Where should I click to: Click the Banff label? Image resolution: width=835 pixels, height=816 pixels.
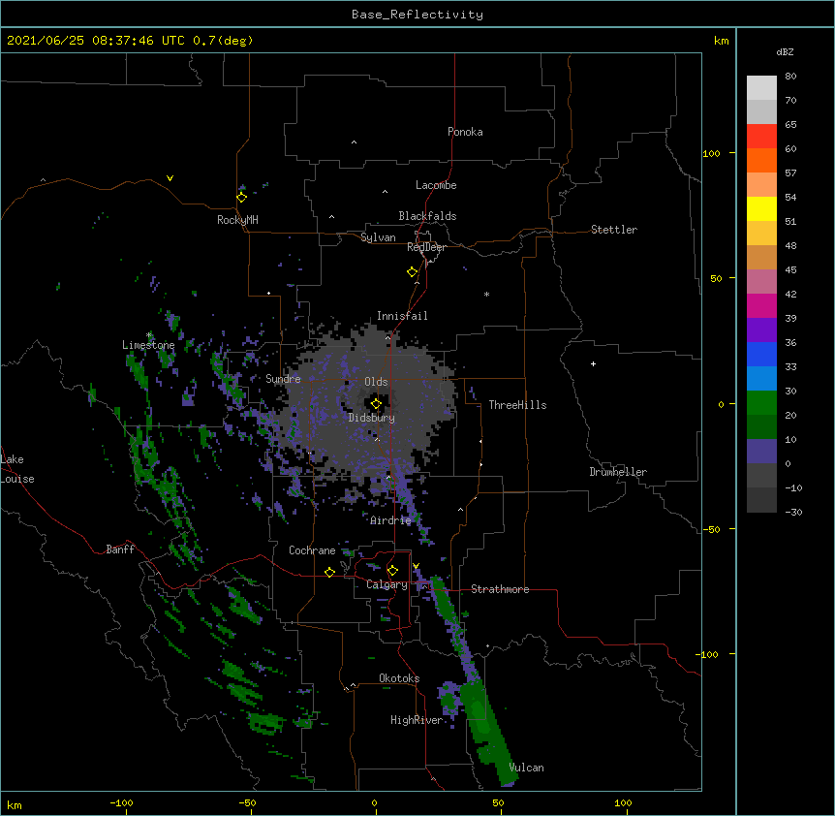[x=120, y=549]
